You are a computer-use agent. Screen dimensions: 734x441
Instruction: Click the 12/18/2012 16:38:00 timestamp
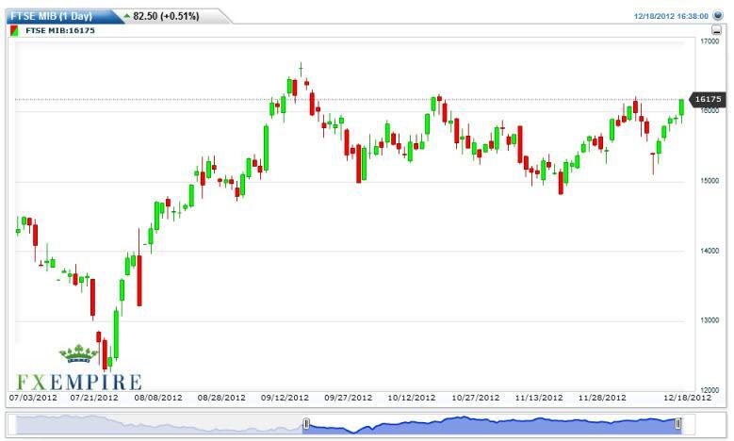[673, 16]
